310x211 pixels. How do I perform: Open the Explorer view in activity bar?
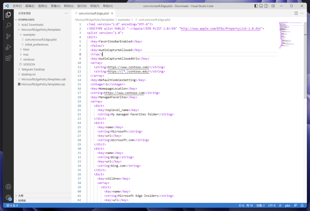(x=8, y=15)
